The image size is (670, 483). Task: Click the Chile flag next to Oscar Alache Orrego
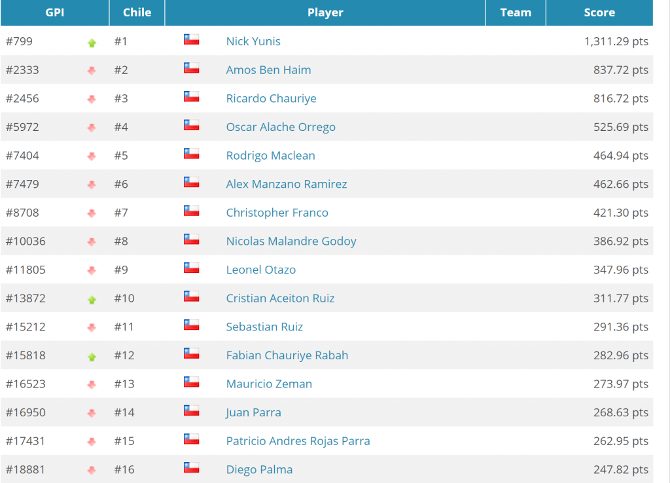coord(192,125)
